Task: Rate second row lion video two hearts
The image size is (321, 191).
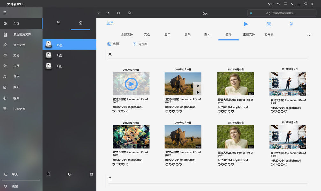Action: tap(117, 164)
